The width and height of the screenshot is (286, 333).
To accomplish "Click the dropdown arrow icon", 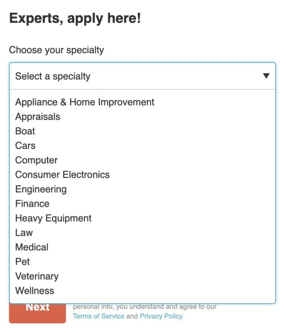I will pyautogui.click(x=267, y=76).
